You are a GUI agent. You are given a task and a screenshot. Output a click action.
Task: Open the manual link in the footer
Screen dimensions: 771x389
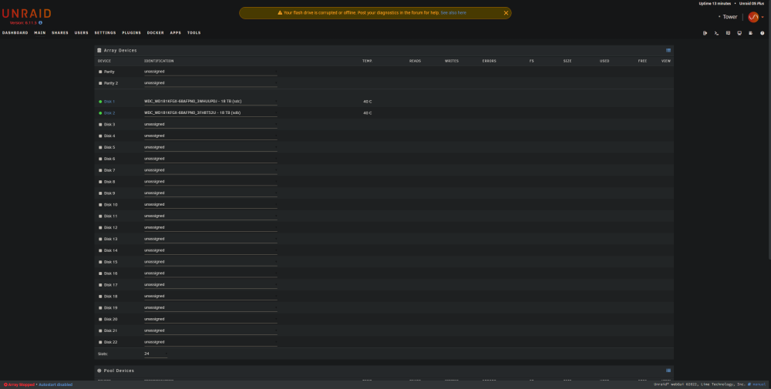[x=759, y=384]
